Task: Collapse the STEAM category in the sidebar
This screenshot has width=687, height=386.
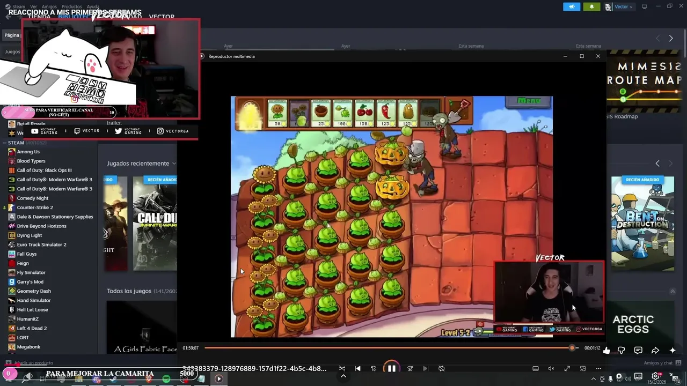Action: point(4,143)
